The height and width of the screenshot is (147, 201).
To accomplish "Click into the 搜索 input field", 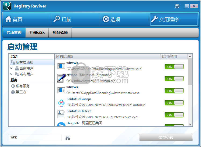I will (35, 138).
